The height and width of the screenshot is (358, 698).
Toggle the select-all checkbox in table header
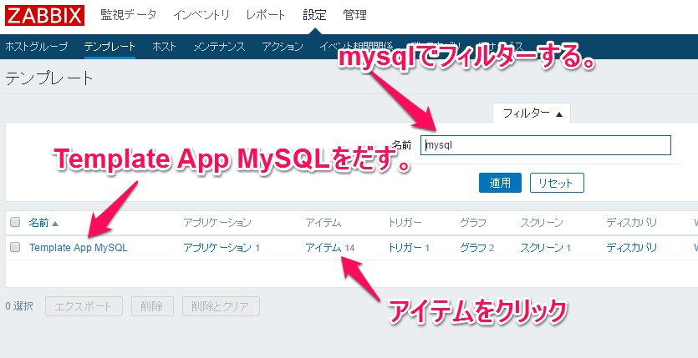[14, 223]
